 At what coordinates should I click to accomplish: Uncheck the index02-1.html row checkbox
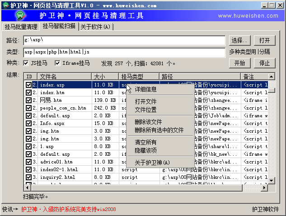28,169
